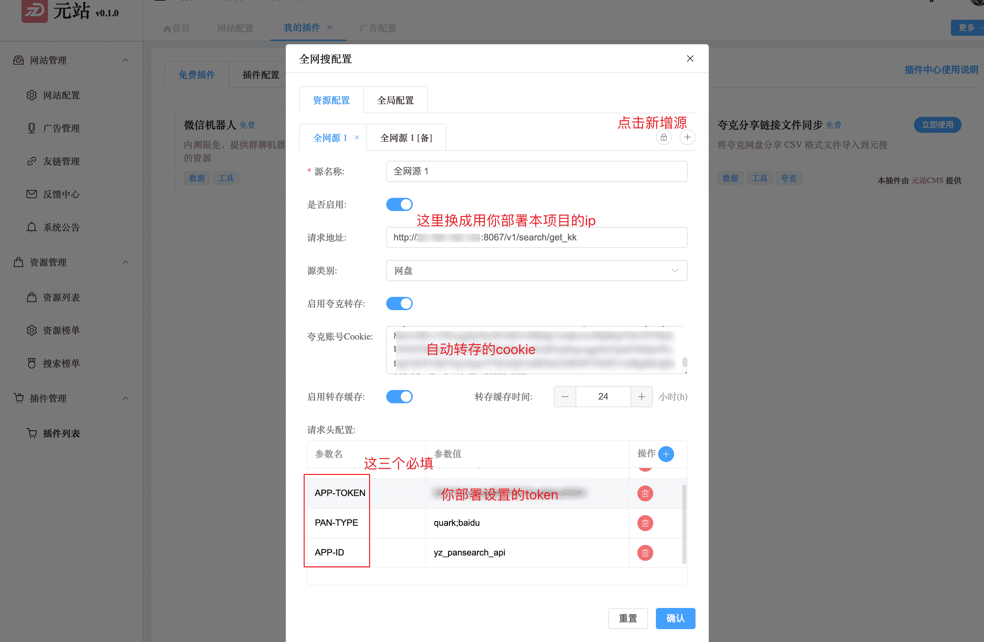The width and height of the screenshot is (984, 642).
Task: Open 友链管理 in the sidebar
Action: click(61, 161)
